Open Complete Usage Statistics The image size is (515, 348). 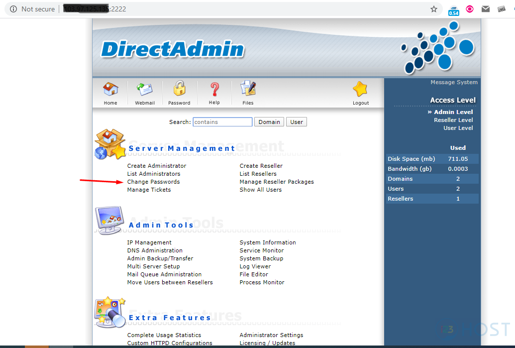tap(164, 335)
